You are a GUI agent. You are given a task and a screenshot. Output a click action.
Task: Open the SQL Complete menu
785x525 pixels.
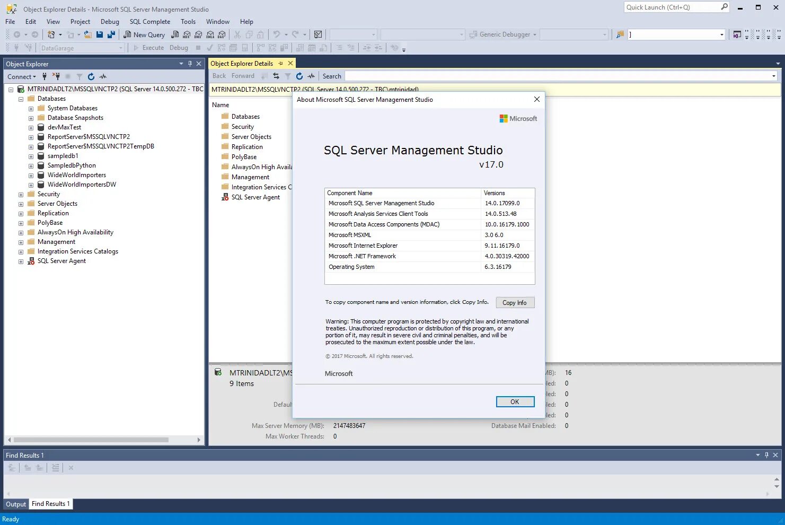point(150,22)
